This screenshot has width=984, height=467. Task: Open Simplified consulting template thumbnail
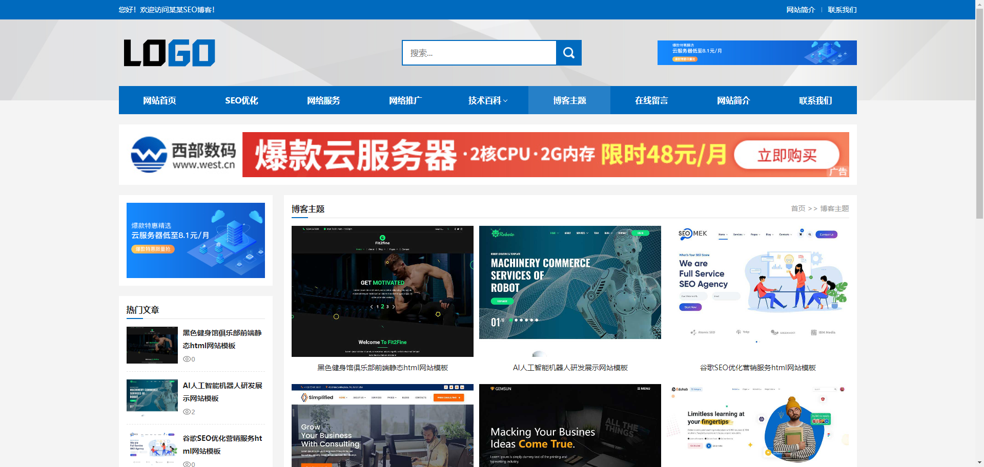click(382, 426)
